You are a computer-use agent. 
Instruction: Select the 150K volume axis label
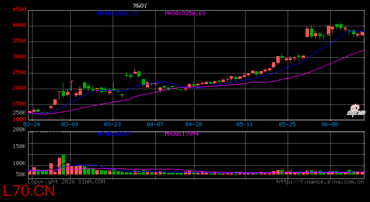20,146
